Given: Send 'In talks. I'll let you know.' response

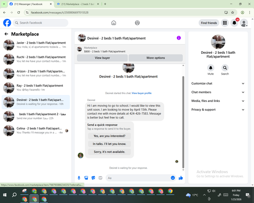Looking at the screenshot, I should (109, 144).
